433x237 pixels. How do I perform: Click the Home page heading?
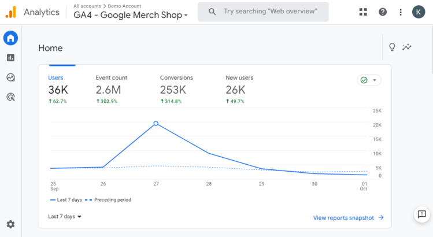[x=50, y=48]
